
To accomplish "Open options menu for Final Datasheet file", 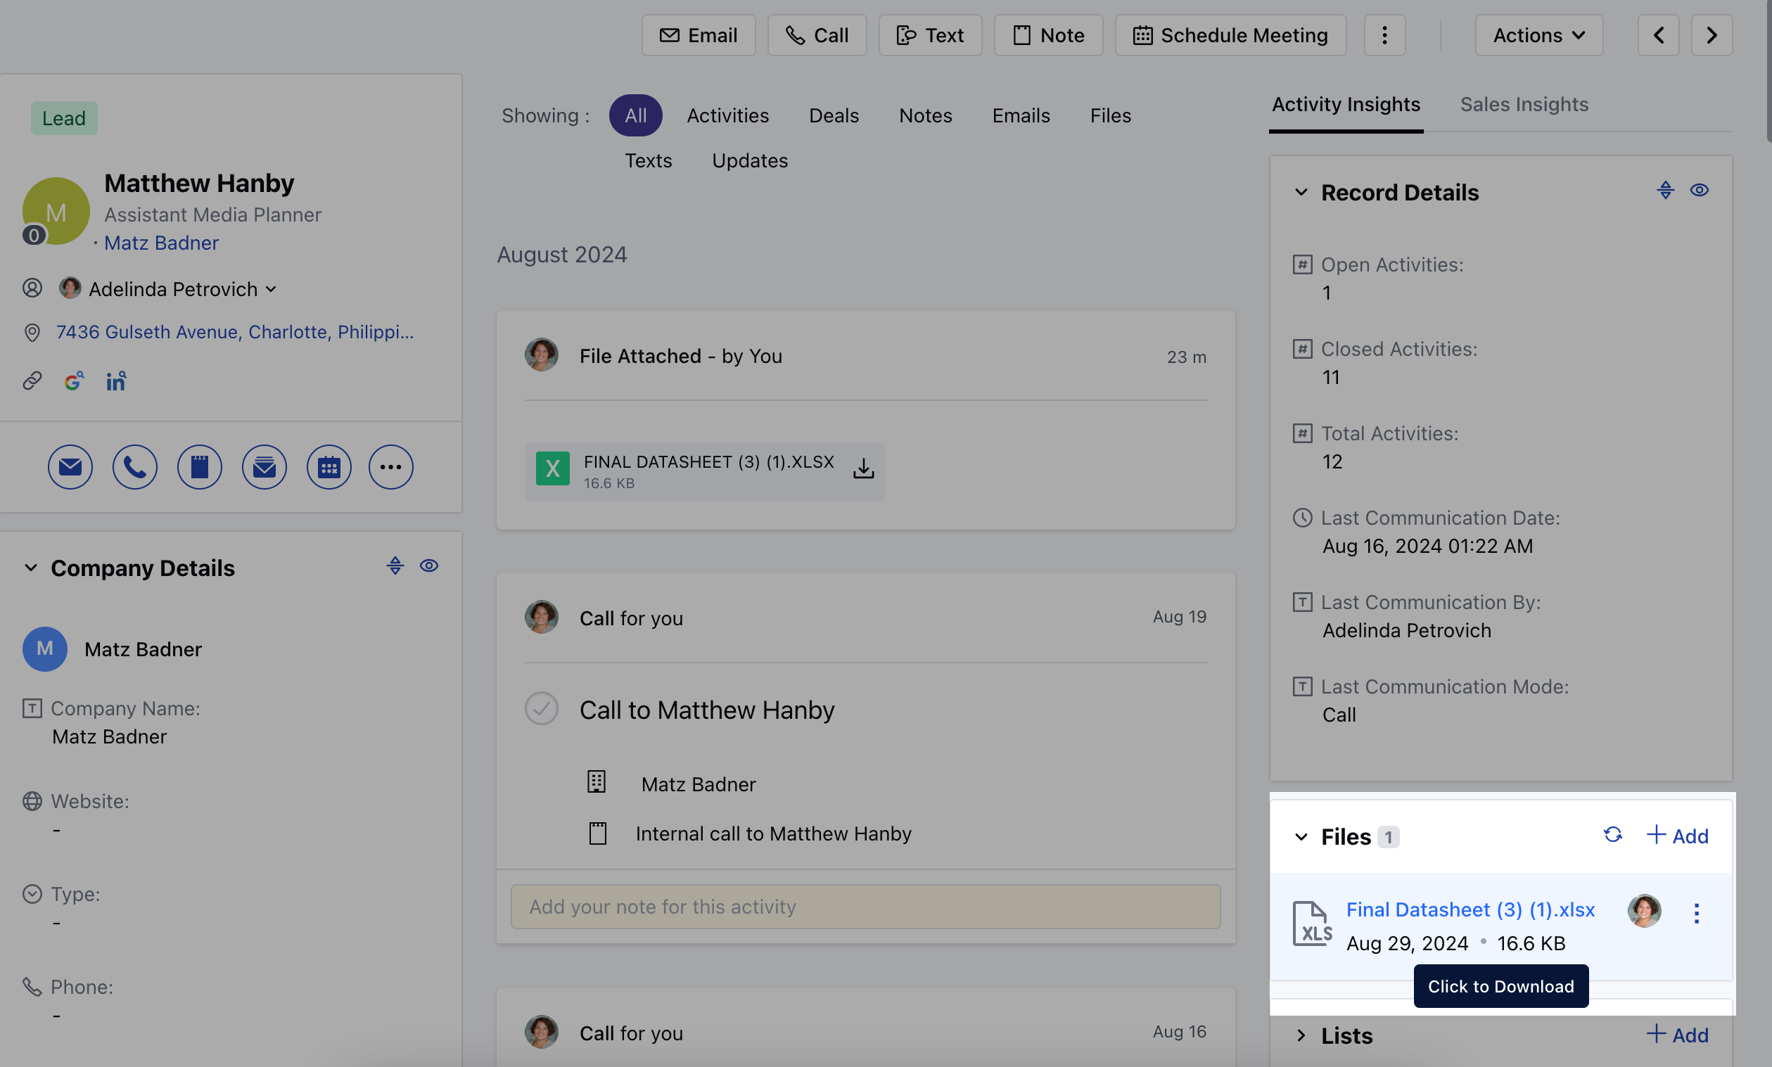I will pos(1696,913).
